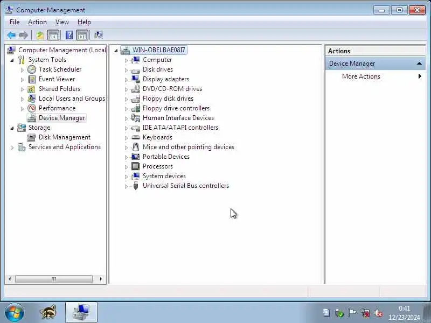Screen dimensions: 431x323
Task: Click the Local Users and Groups icon
Action: [x=32, y=99]
